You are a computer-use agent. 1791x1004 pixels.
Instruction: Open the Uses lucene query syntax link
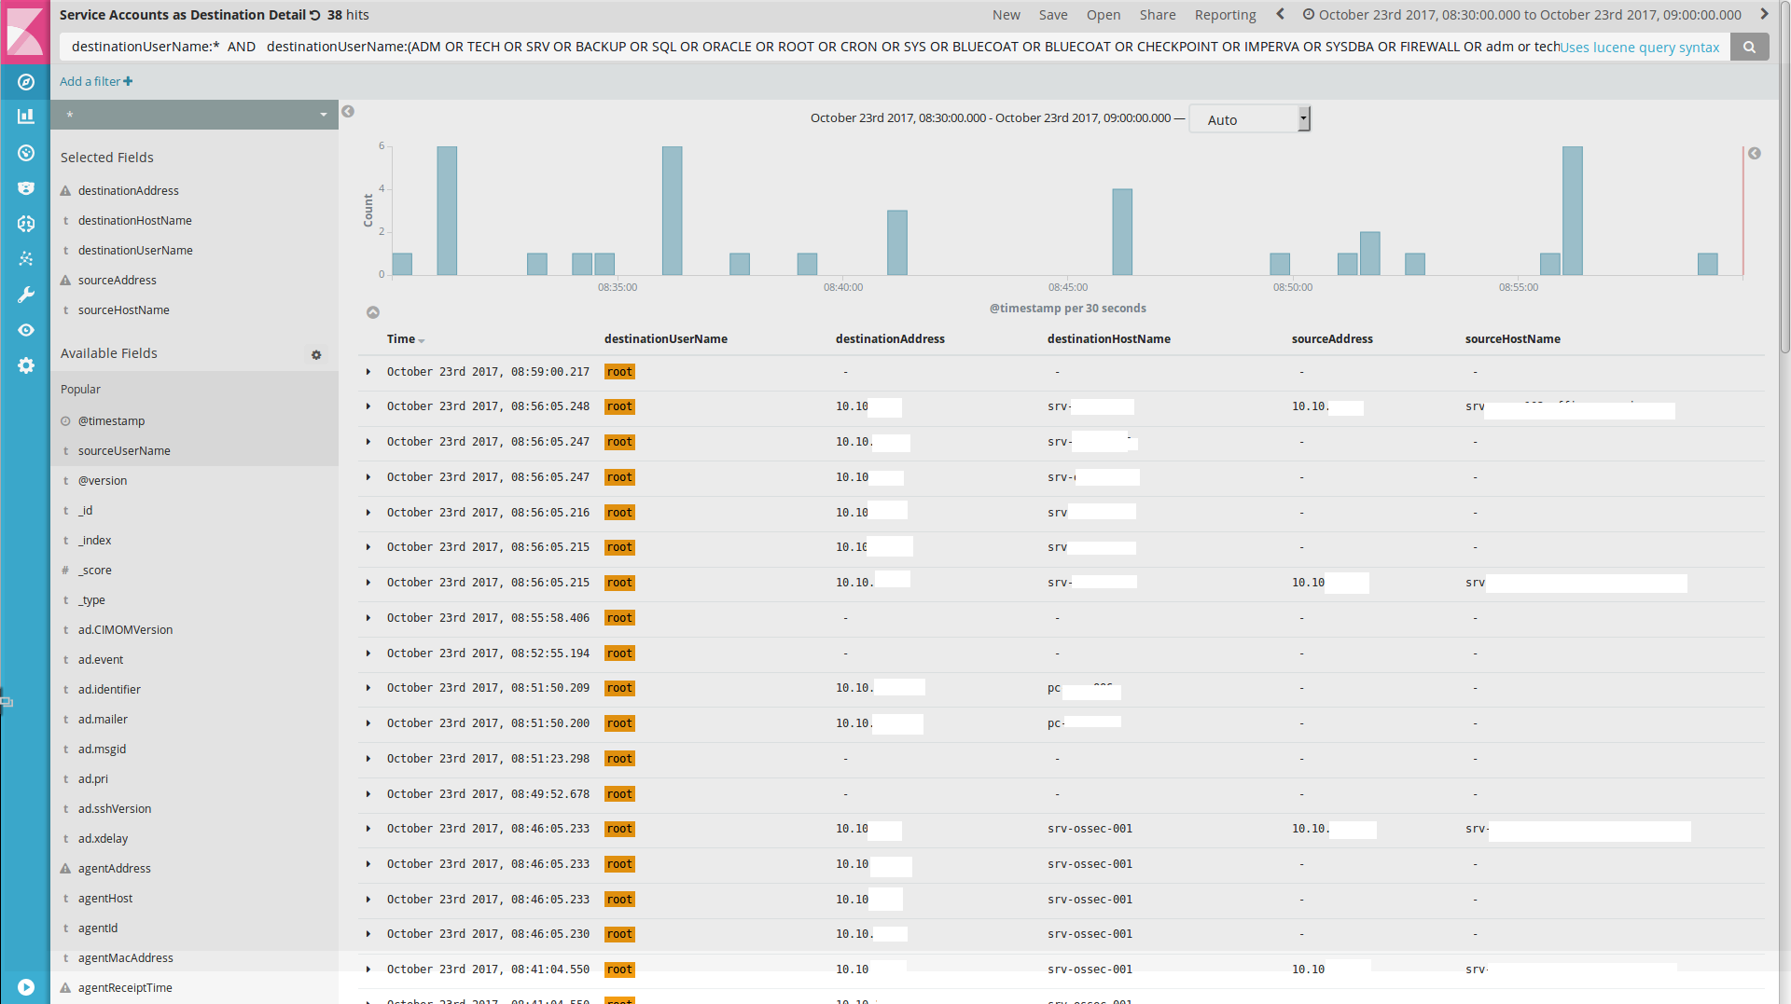click(x=1639, y=48)
